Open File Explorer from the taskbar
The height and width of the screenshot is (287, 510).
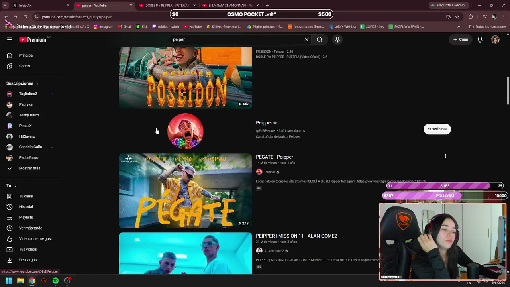click(20, 281)
